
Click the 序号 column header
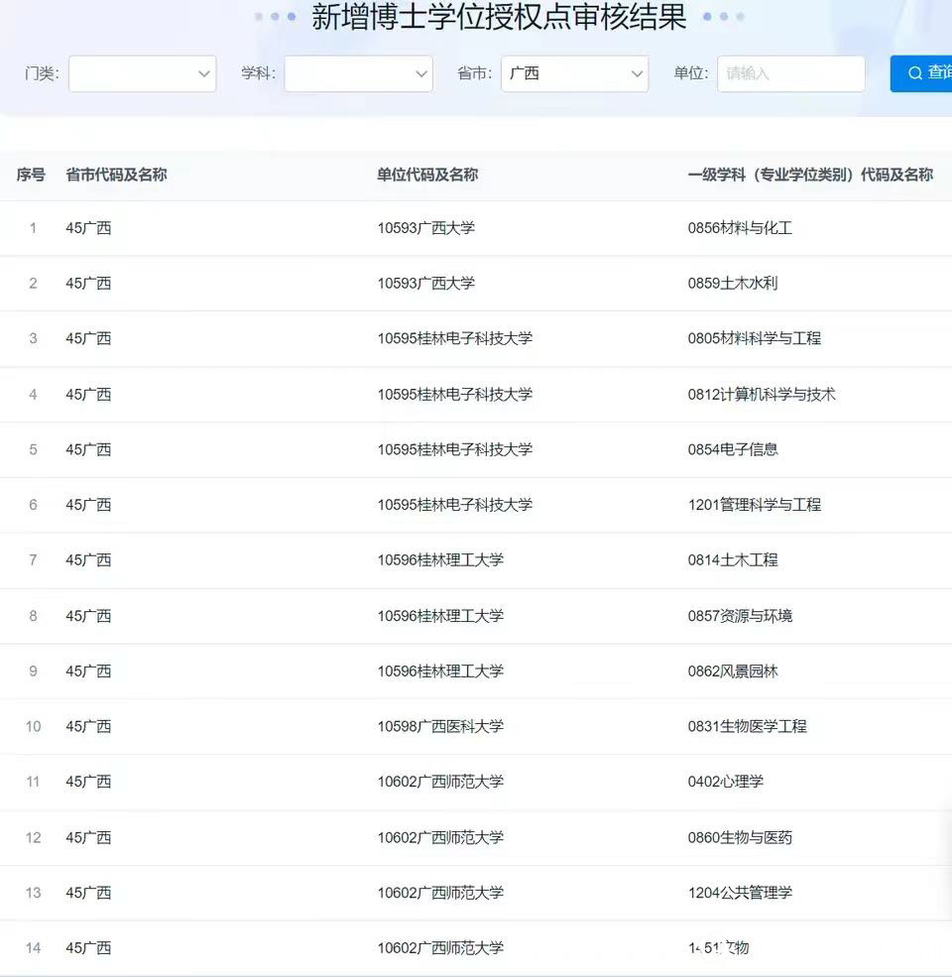[31, 175]
